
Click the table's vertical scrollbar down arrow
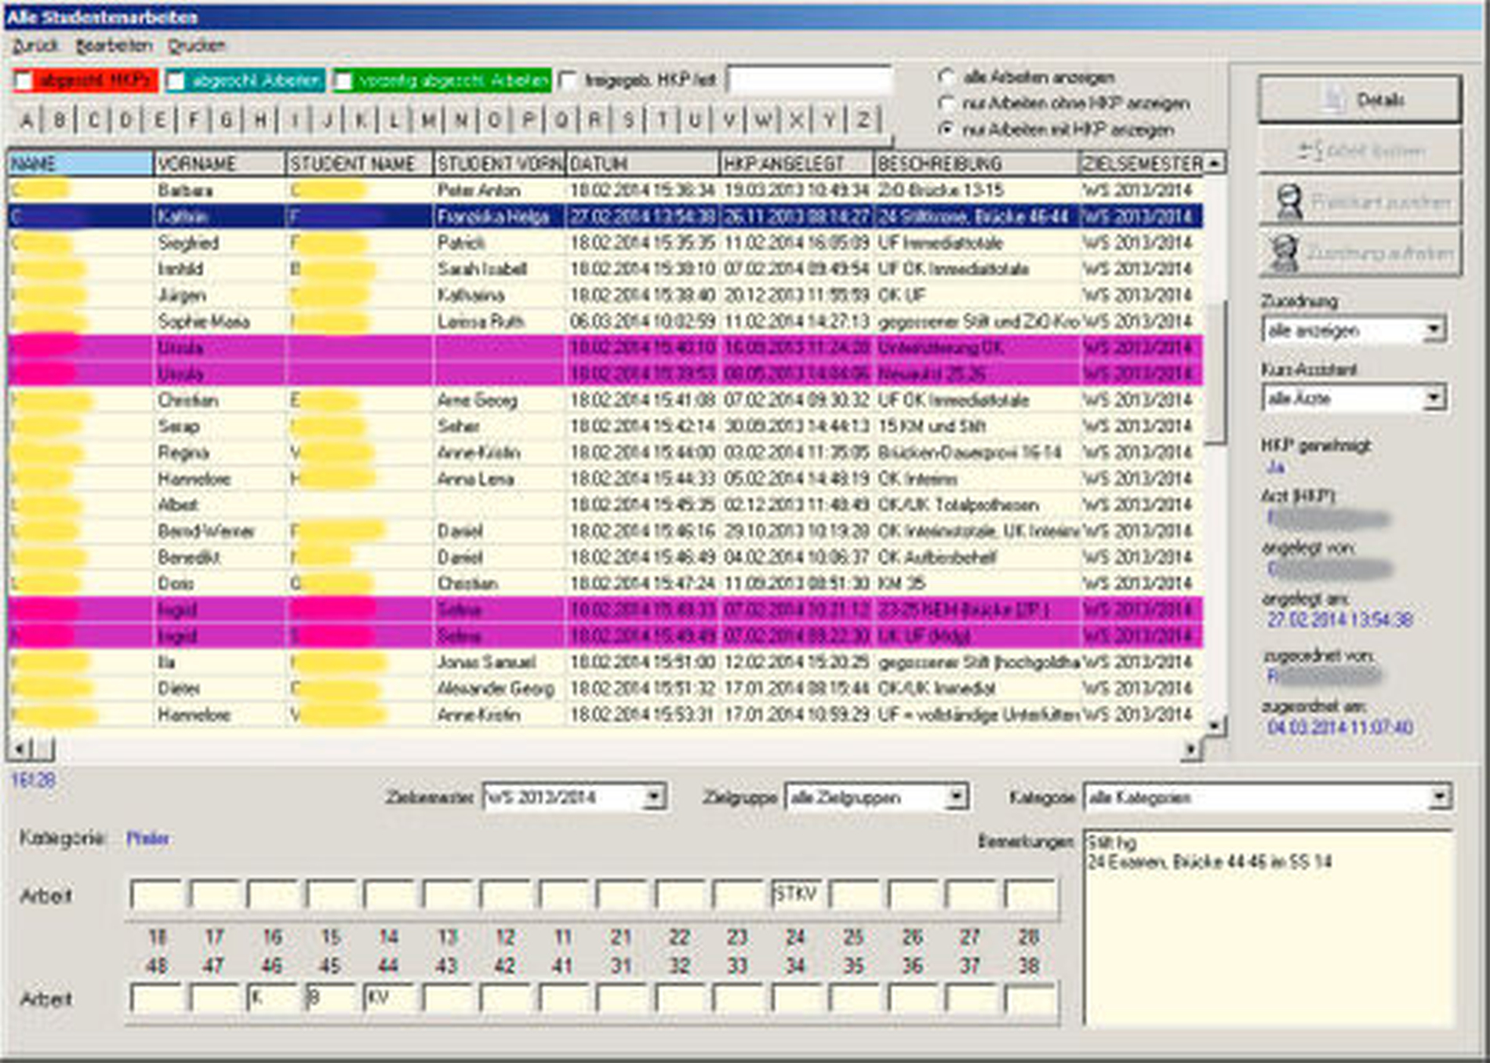click(1215, 726)
